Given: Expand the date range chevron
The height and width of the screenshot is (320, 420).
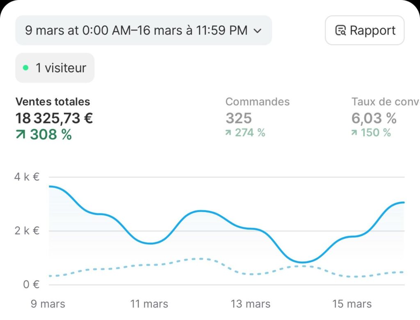Looking at the screenshot, I should pyautogui.click(x=258, y=31).
